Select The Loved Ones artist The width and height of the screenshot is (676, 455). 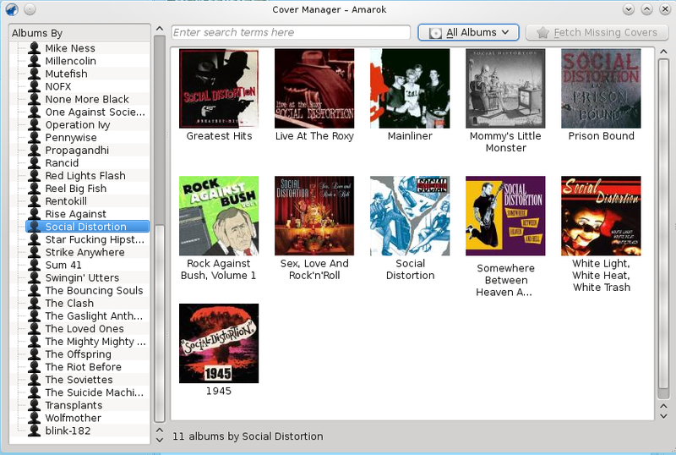(88, 328)
